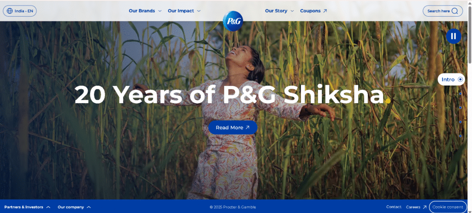Screen dimensions: 472x213
Task: Click the globe icon for India - EN
Action: [x=10, y=11]
